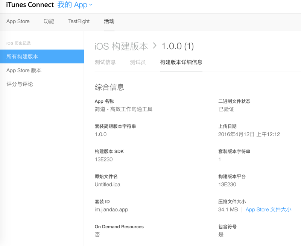Open App Store 版本 in sidebar

click(24, 70)
